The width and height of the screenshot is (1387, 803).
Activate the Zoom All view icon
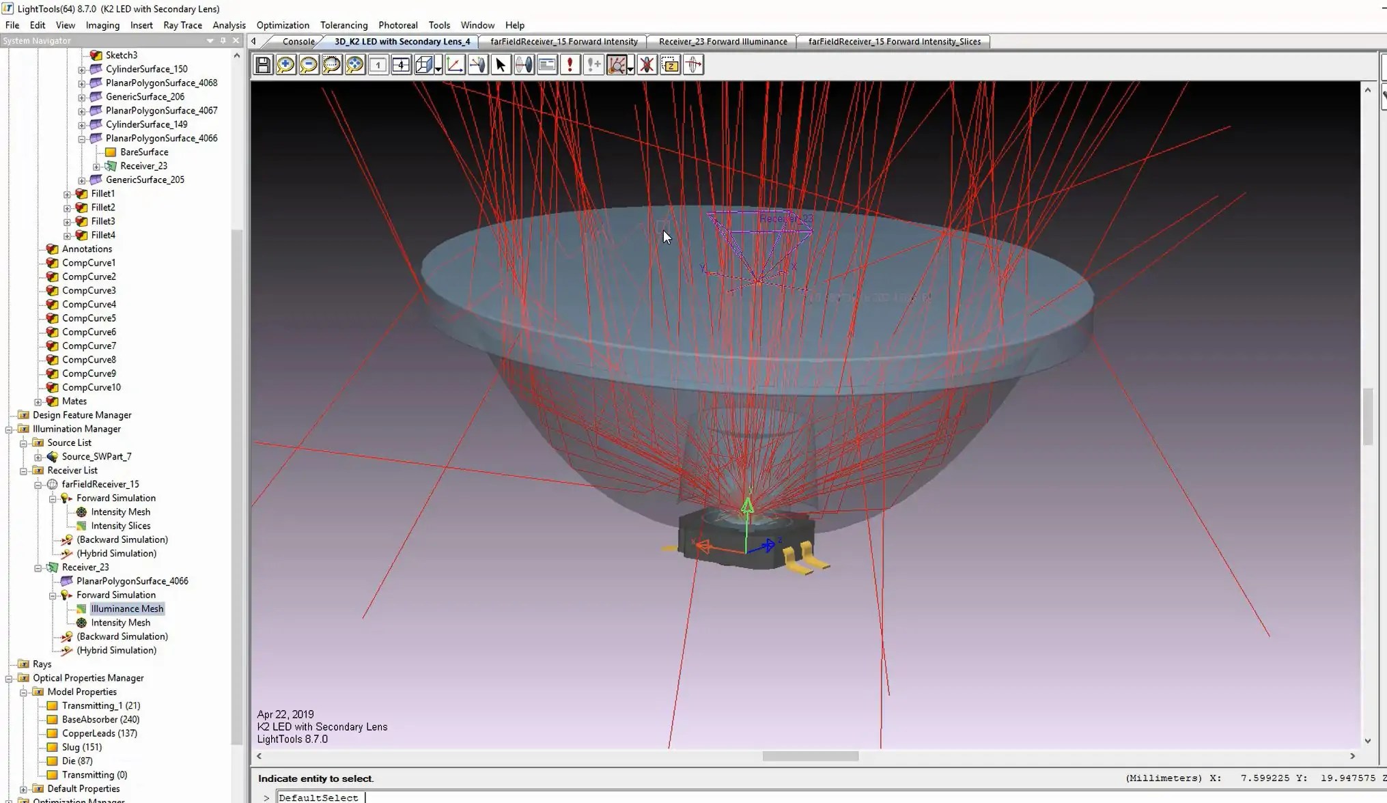coord(355,65)
